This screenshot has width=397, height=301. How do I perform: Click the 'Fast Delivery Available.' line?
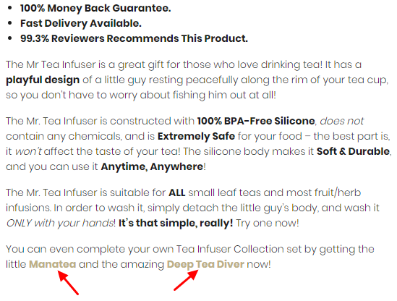click(x=81, y=24)
